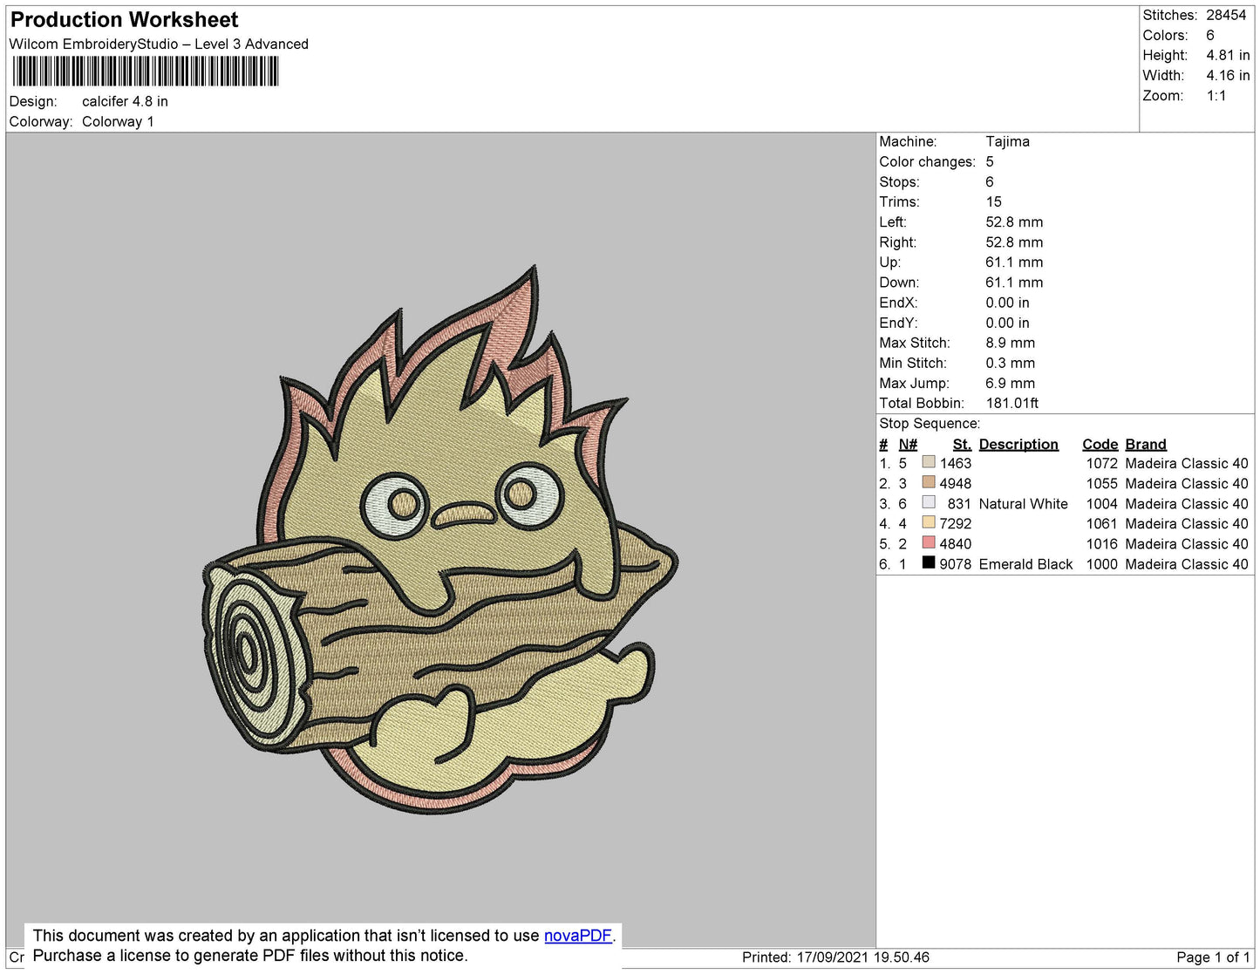Viewport: 1260px width, 974px height.
Task: Click the Code column header
Action: tap(1099, 444)
